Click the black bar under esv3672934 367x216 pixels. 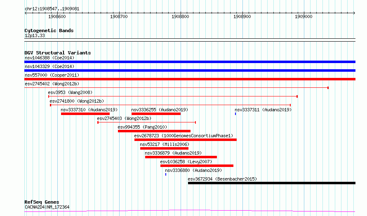(x=272, y=183)
